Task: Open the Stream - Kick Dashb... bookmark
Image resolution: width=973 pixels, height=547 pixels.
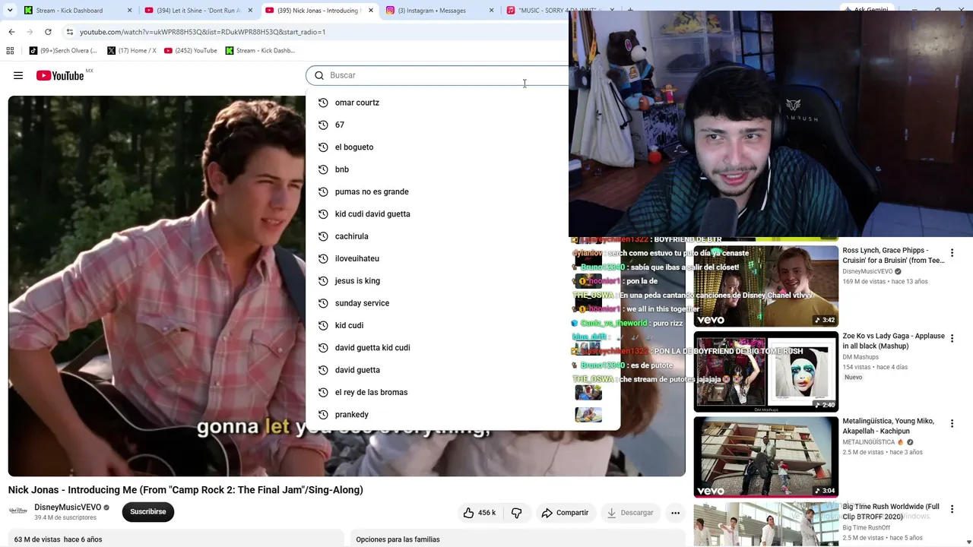Action: (x=260, y=51)
